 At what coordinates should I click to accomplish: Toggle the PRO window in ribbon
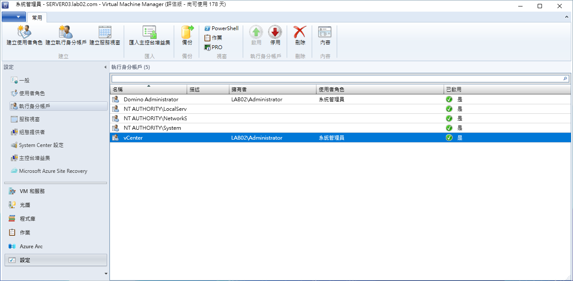213,47
